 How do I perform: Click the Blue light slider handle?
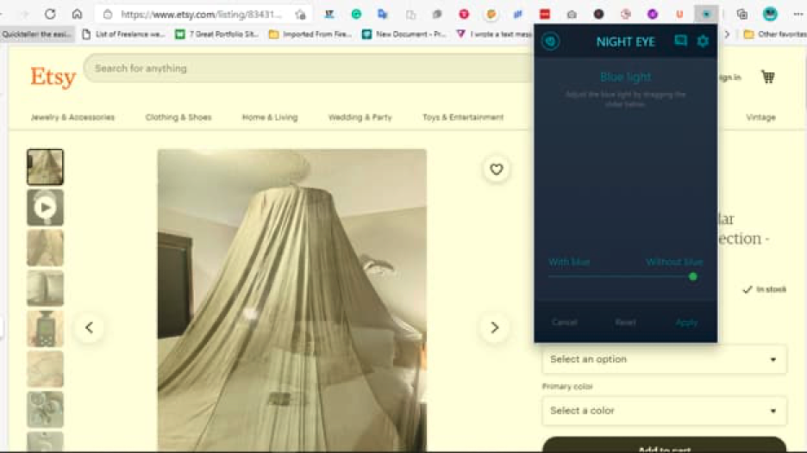pyautogui.click(x=692, y=276)
